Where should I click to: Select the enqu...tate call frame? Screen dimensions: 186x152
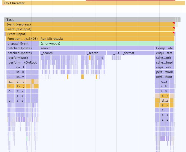click(x=165, y=53)
